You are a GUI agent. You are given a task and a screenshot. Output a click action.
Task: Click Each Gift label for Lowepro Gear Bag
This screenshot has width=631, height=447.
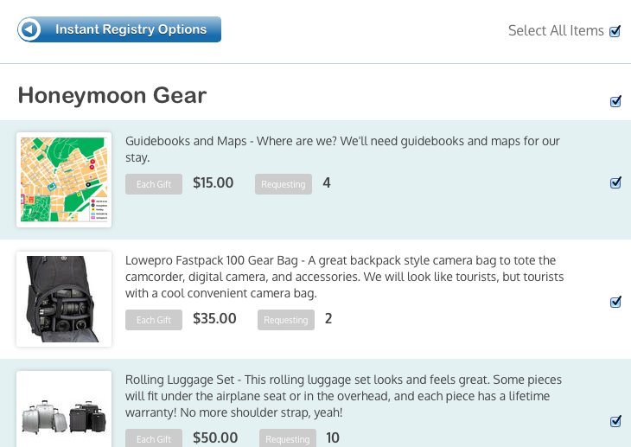point(154,320)
